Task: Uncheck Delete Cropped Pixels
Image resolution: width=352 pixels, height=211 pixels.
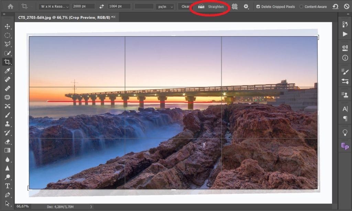Action: [258, 7]
